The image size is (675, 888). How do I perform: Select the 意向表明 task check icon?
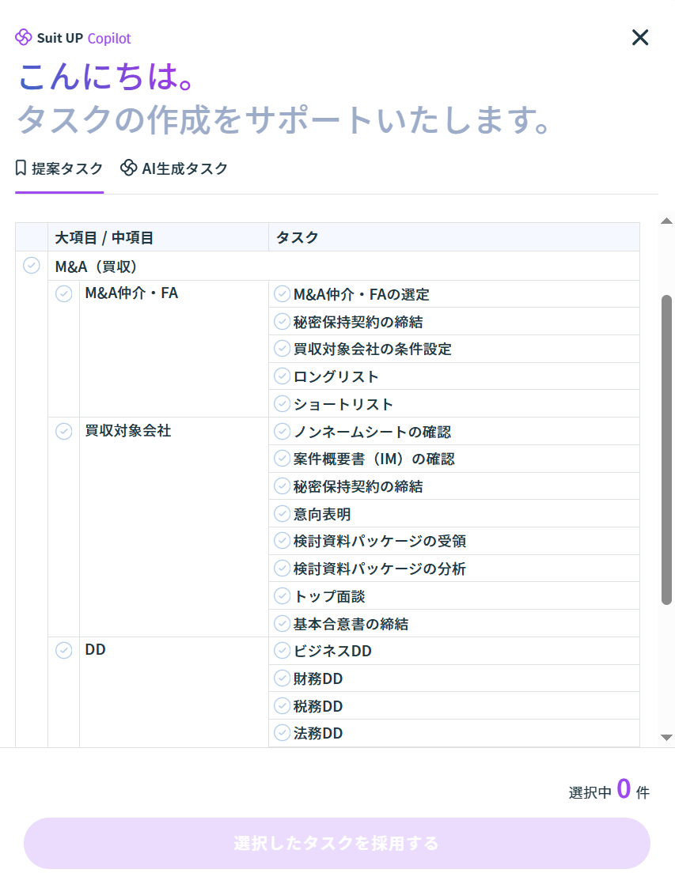click(x=282, y=514)
